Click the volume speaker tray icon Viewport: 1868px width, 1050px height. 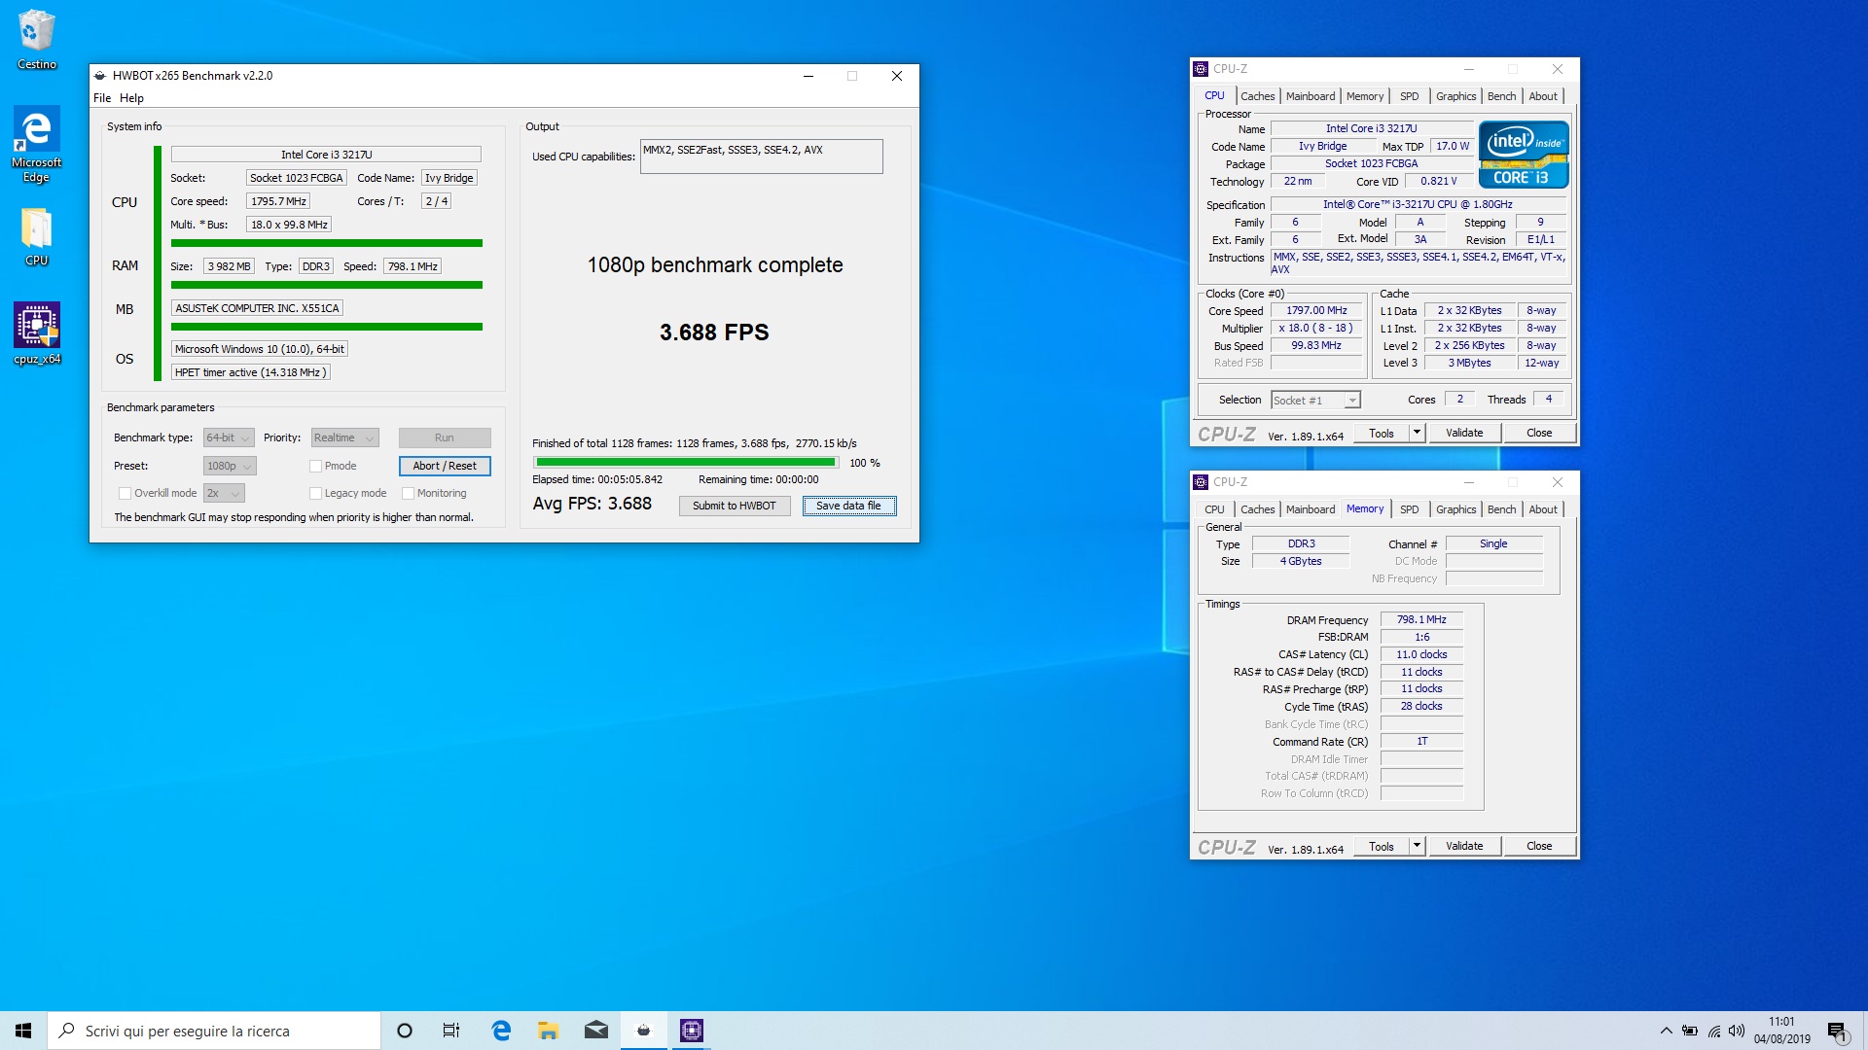(1737, 1031)
